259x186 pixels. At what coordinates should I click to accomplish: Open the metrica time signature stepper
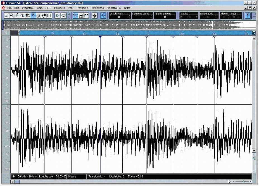tap(181, 17)
